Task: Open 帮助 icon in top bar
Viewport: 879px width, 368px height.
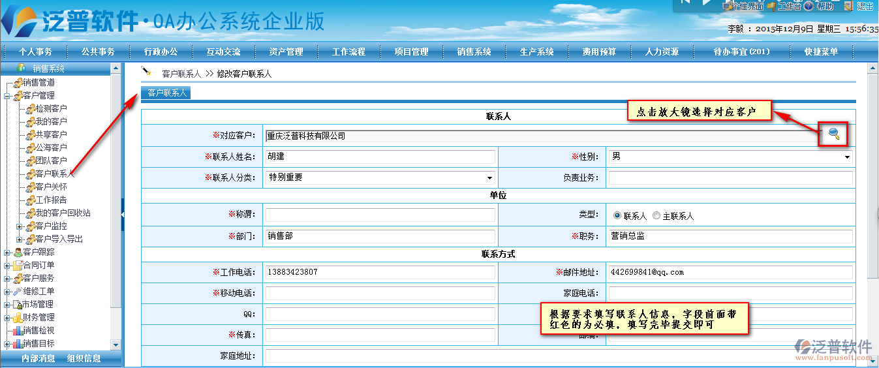Action: tap(809, 6)
